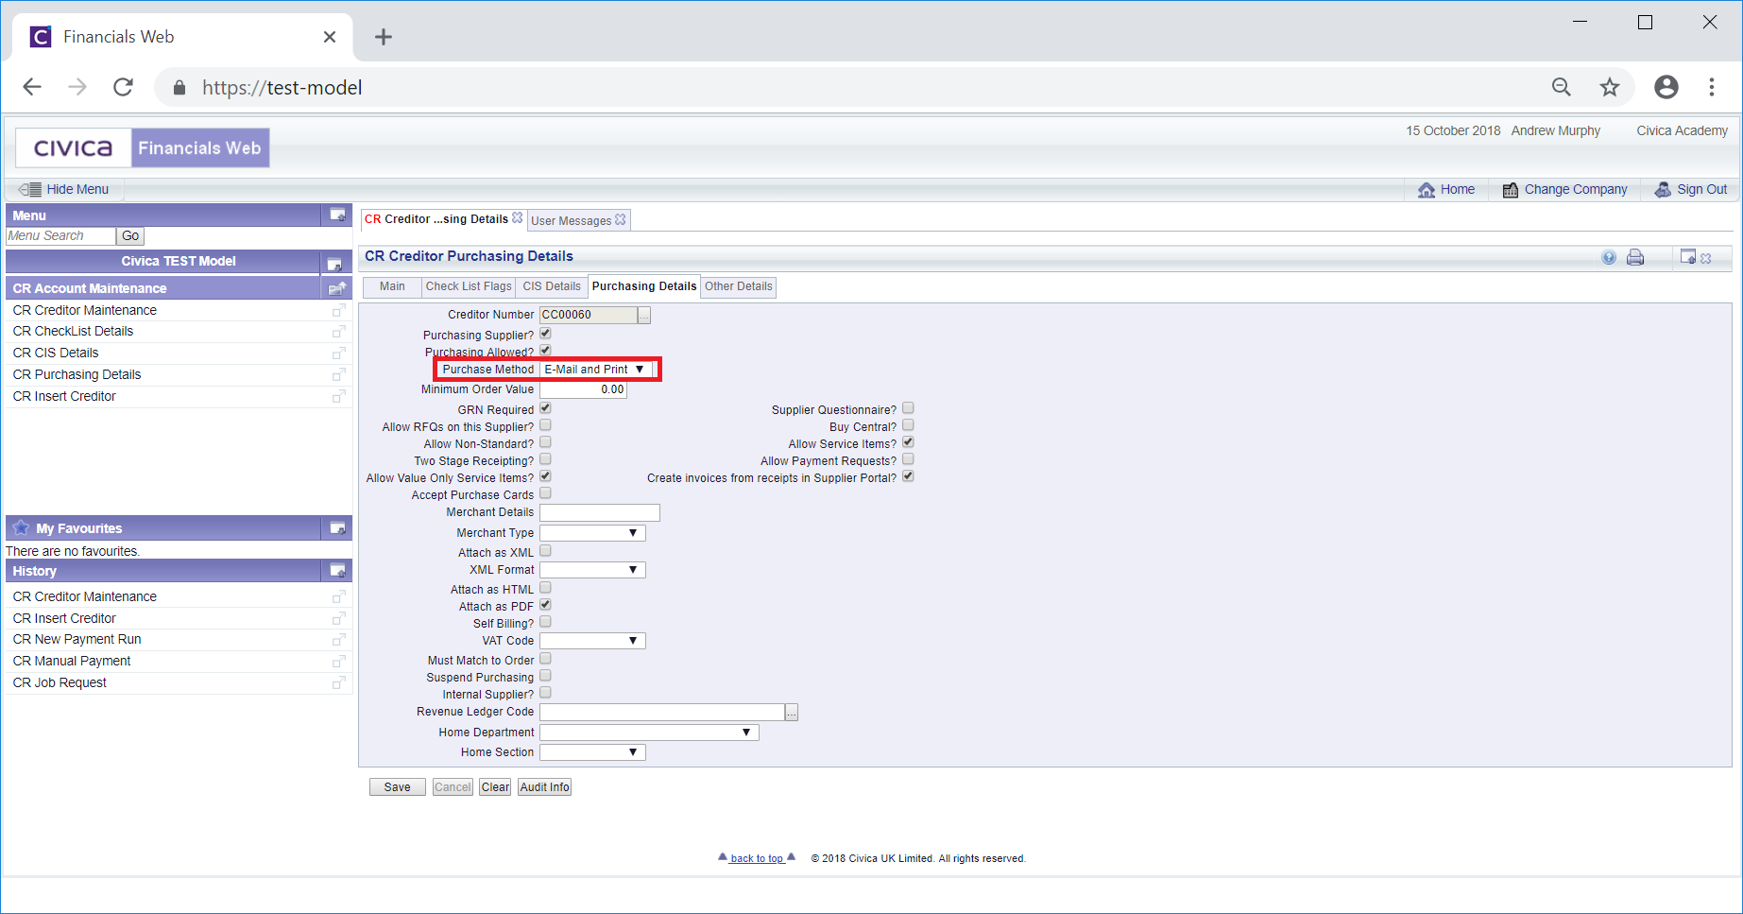Open the XML Format dropdown

[x=592, y=570]
